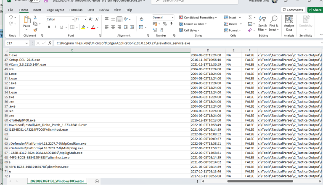Click the Paste clipboard icon
Viewport: 323px width, 185px height.
pyautogui.click(x=26, y=20)
